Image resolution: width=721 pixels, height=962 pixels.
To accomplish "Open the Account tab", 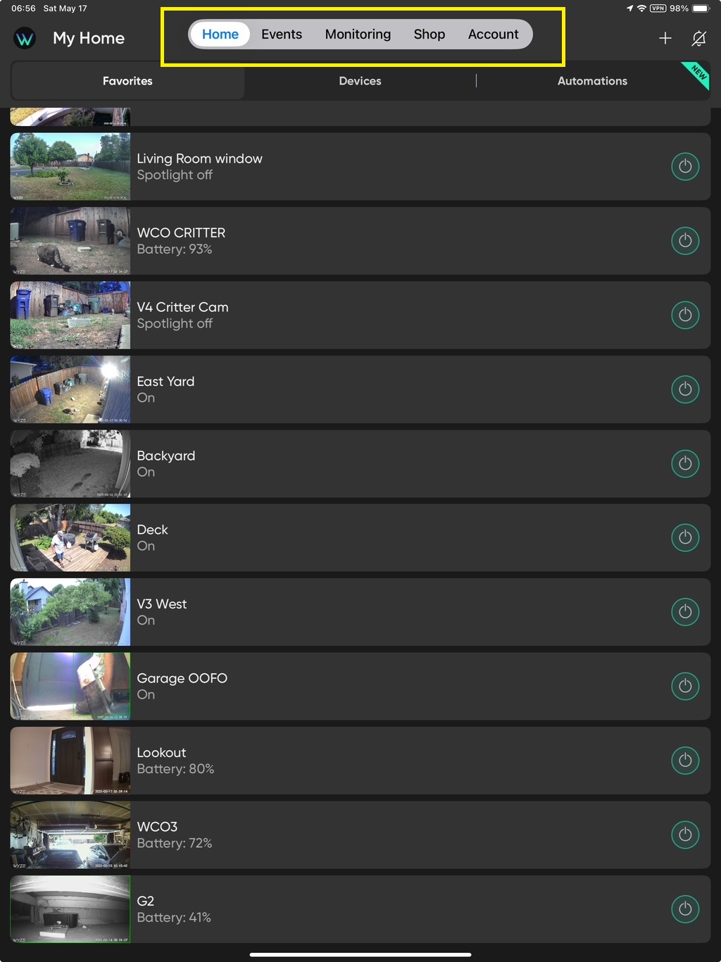I will click(x=493, y=35).
